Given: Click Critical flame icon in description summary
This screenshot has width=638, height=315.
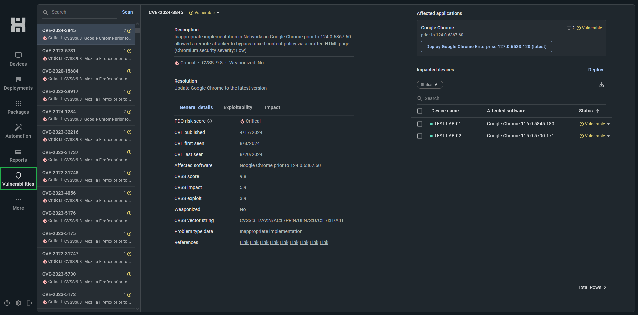Looking at the screenshot, I should pyautogui.click(x=177, y=63).
